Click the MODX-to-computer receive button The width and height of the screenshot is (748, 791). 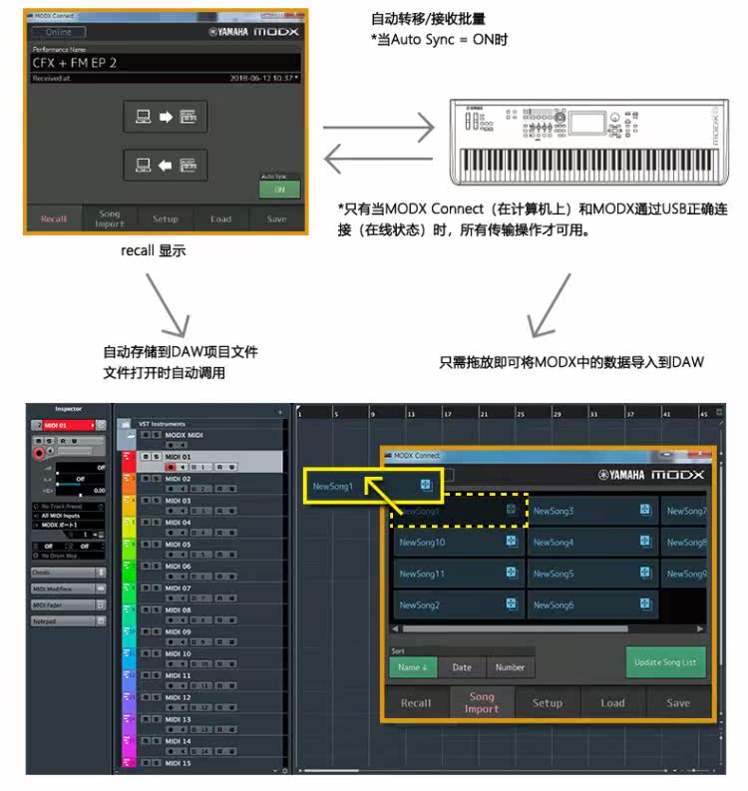point(165,165)
